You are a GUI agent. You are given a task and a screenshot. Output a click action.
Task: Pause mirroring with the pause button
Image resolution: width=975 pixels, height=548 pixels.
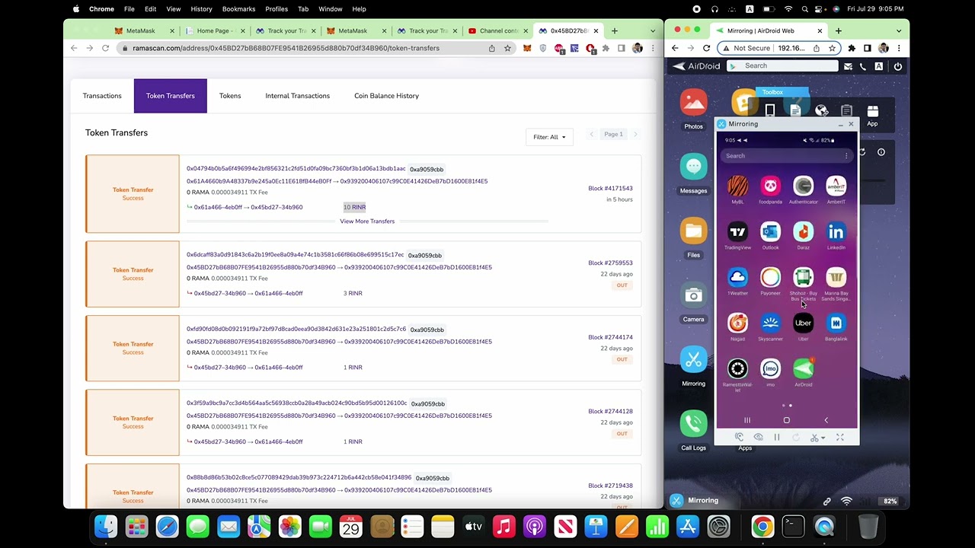[776, 438]
